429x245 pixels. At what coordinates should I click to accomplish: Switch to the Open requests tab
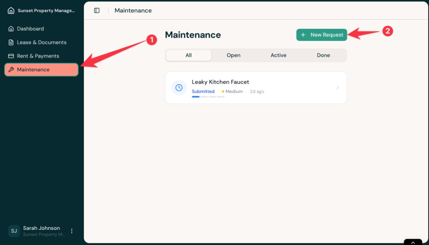click(233, 55)
